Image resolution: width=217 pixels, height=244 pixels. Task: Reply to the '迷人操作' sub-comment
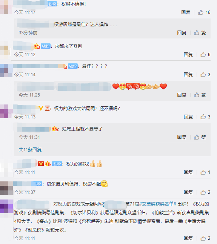(x=182, y=33)
